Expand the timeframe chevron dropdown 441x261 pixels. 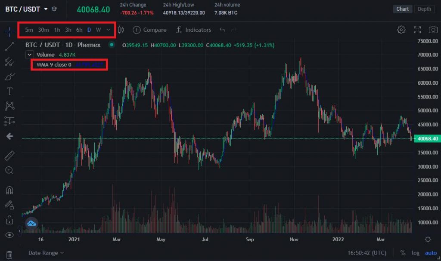click(x=108, y=30)
